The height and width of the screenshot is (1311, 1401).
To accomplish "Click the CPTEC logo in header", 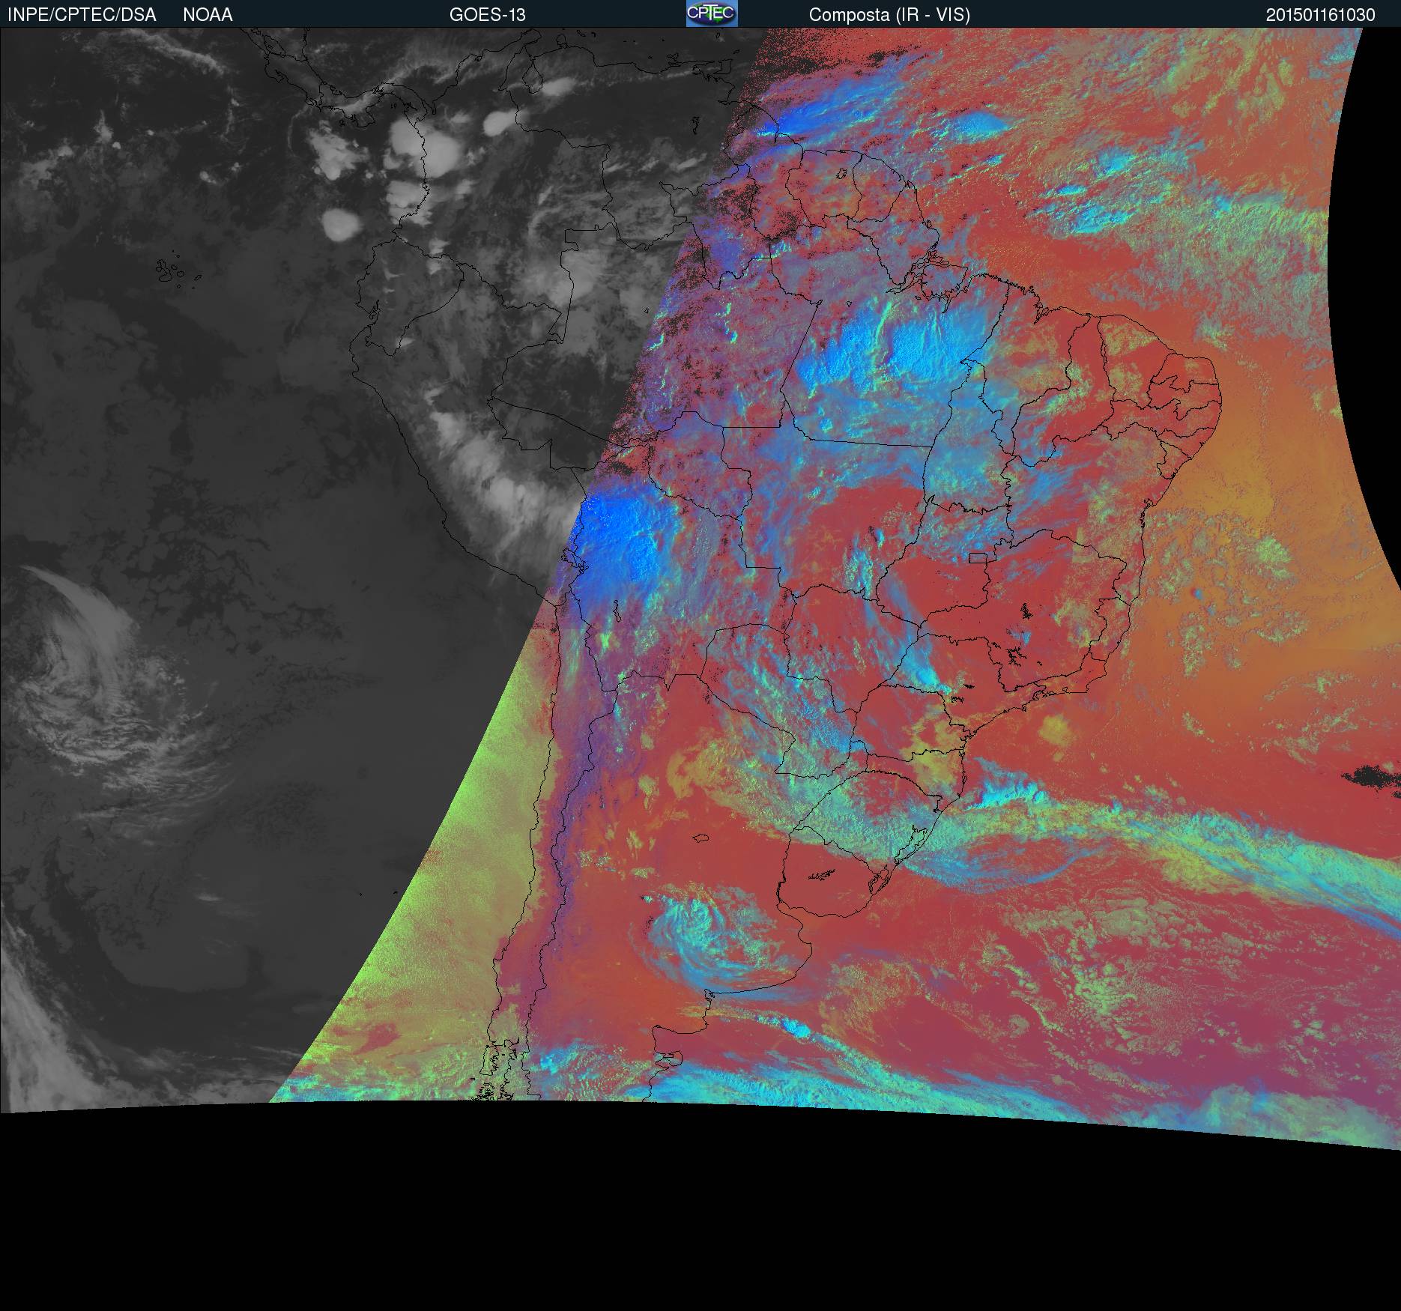I will pyautogui.click(x=712, y=13).
